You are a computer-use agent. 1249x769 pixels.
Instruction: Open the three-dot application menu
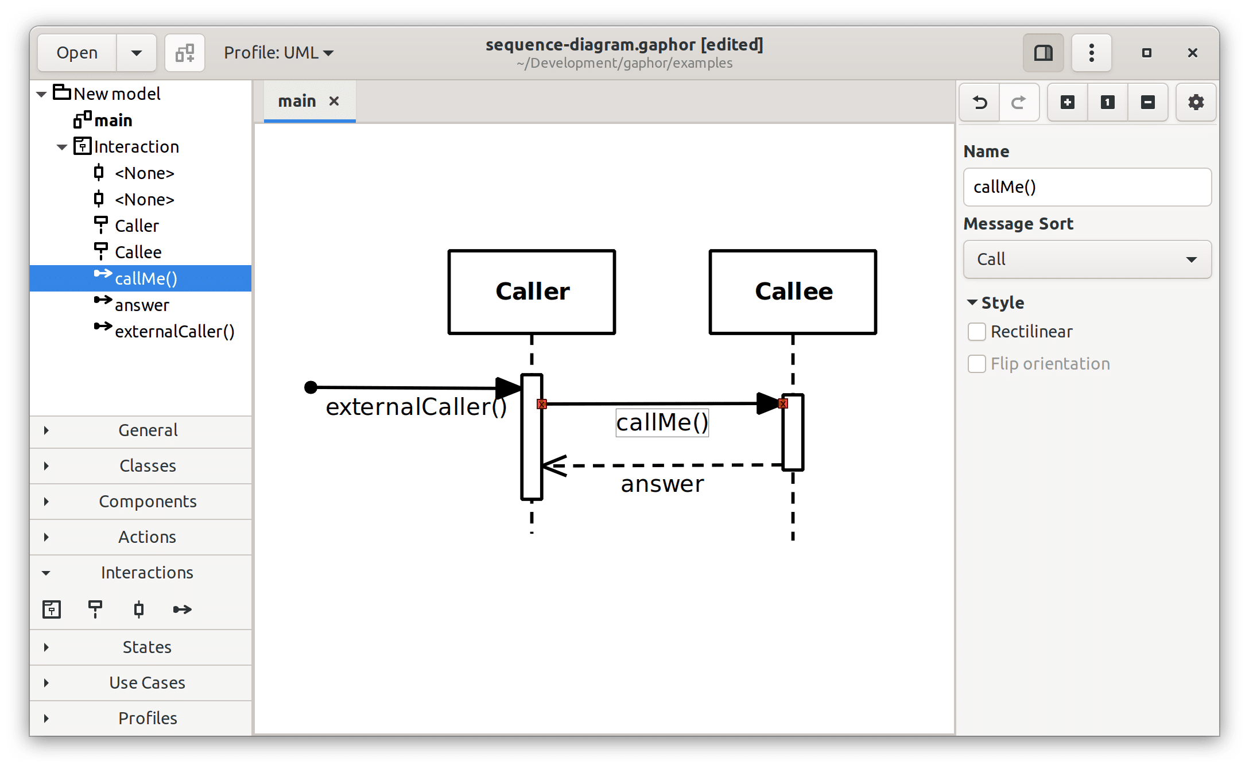1091,53
